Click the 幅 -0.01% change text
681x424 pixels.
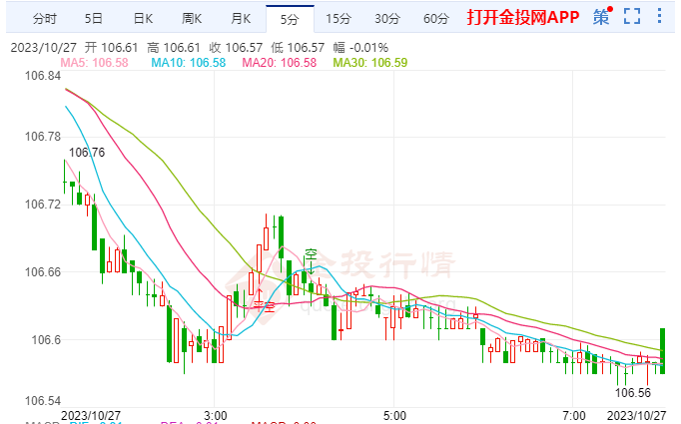click(x=360, y=47)
